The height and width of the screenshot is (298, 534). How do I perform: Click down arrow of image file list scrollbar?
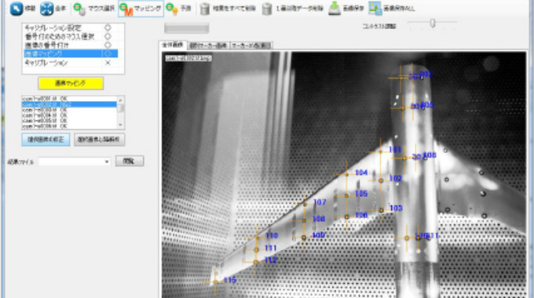[120, 125]
